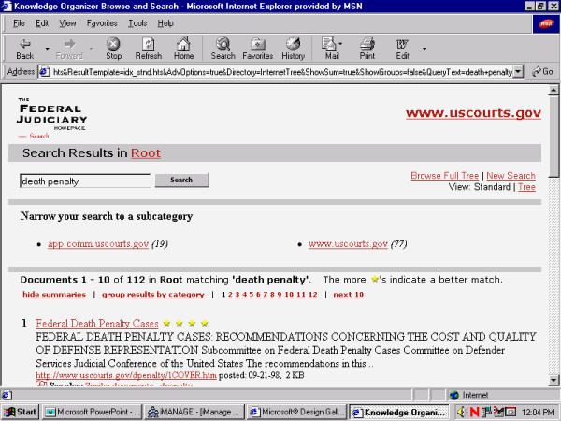Open the Search pane toolbar icon
This screenshot has width=561, height=421.
(x=223, y=47)
